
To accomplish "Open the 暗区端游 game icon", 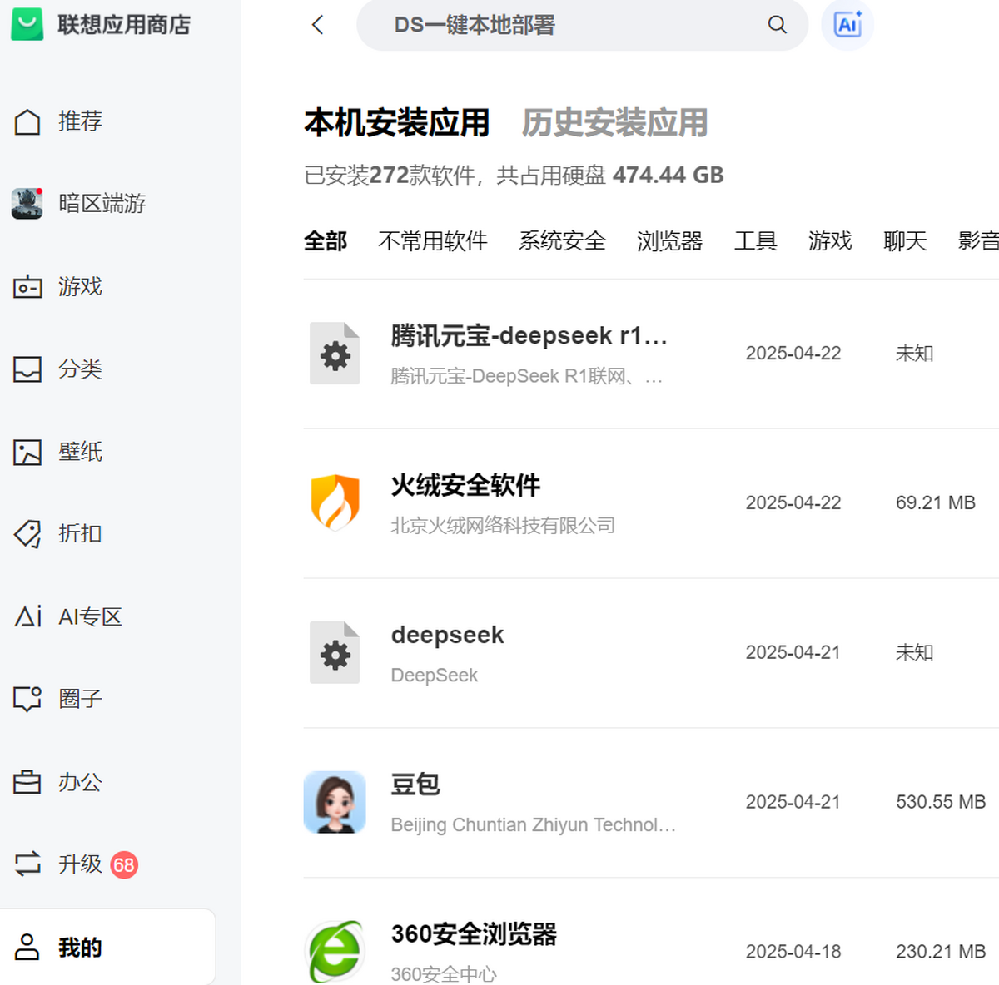I will click(x=27, y=203).
